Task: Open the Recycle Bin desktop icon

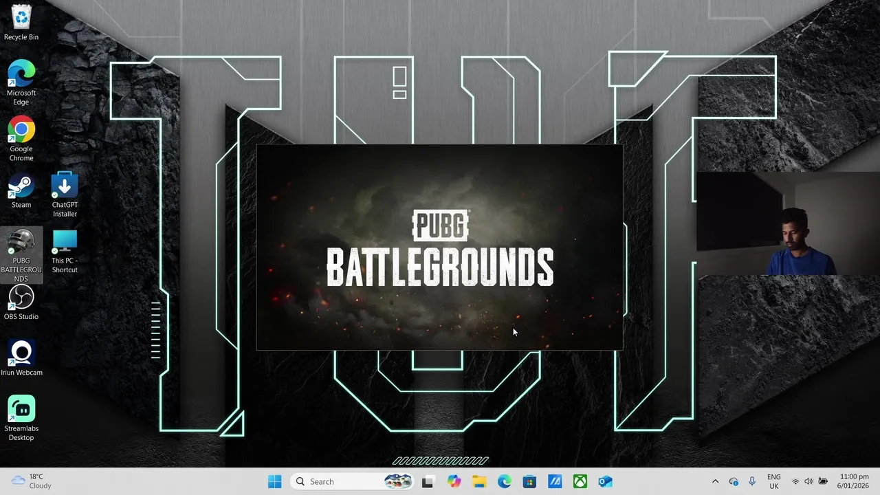Action: (21, 23)
